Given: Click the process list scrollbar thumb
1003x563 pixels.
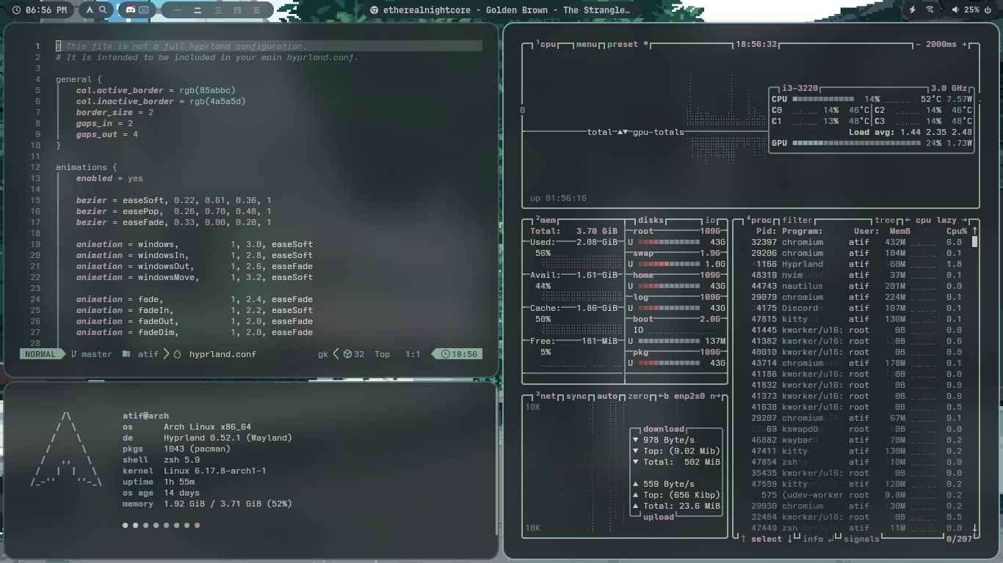Looking at the screenshot, I should point(975,242).
